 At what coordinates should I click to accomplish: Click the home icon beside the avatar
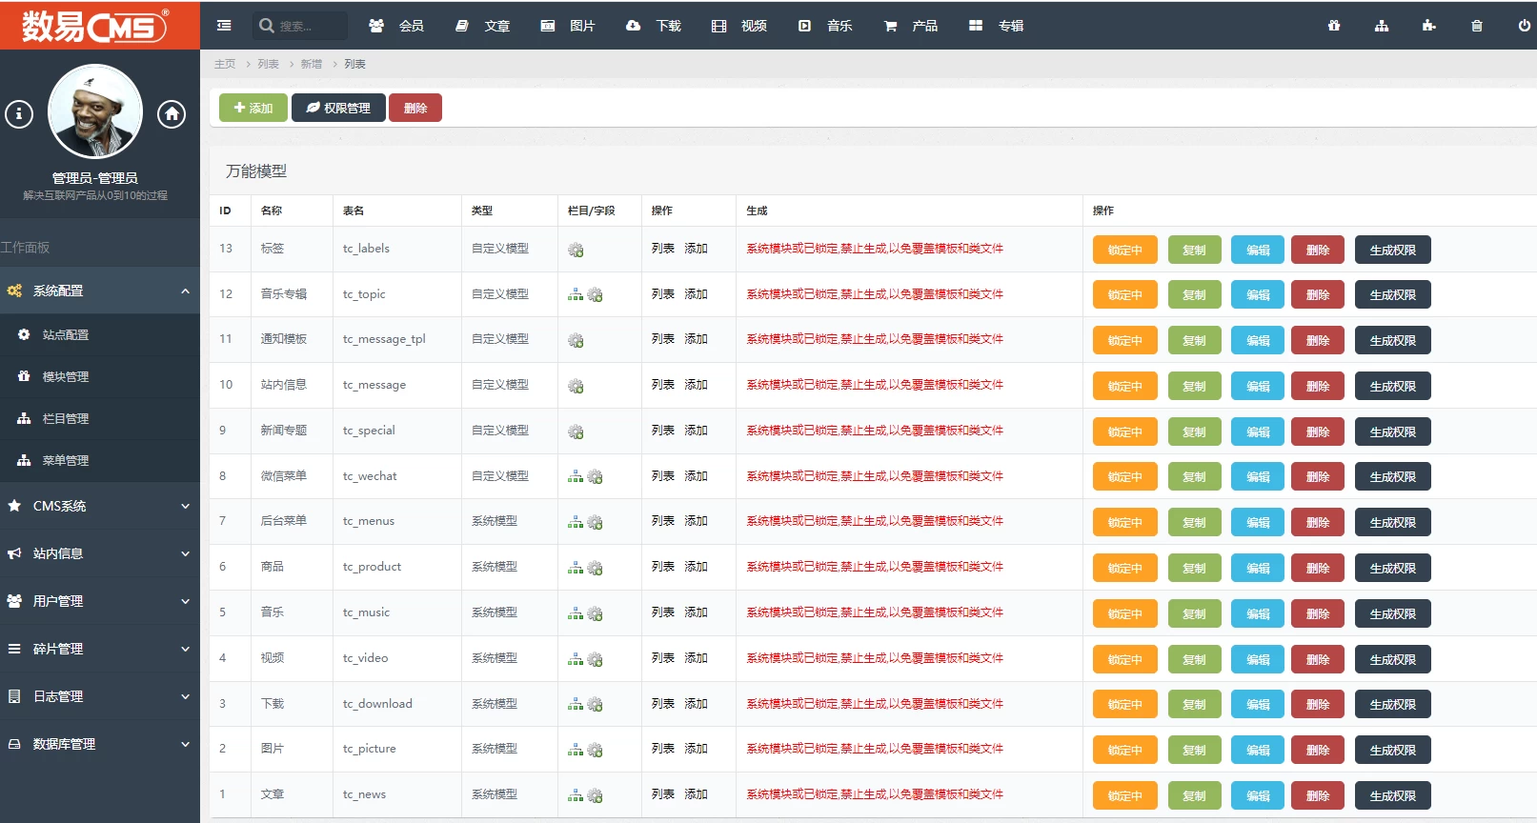172,114
